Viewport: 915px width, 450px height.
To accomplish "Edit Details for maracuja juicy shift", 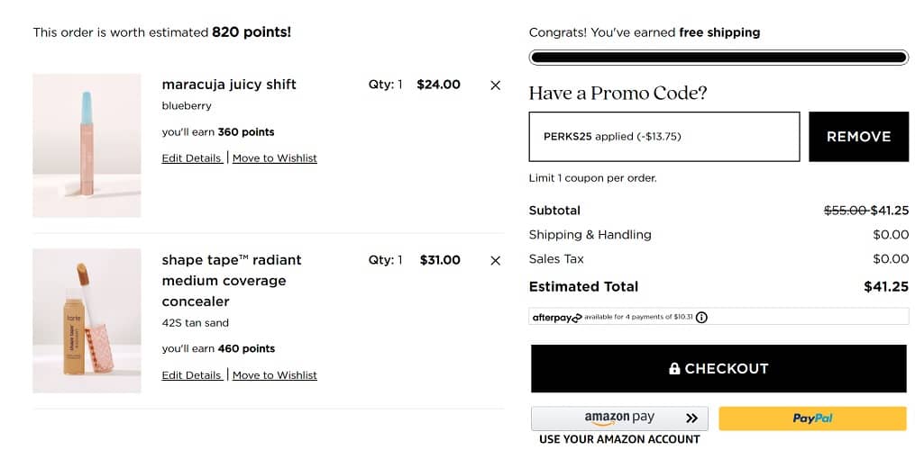I will point(192,158).
